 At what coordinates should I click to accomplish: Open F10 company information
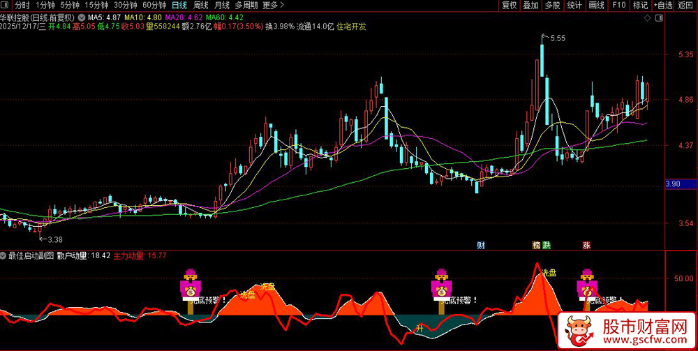click(x=618, y=6)
